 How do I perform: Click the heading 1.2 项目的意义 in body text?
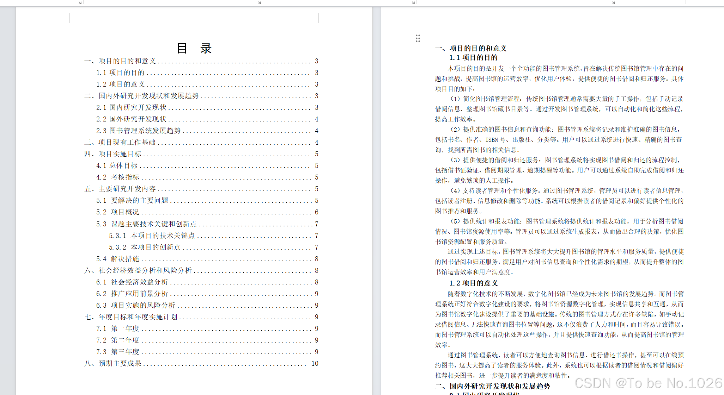[473, 283]
